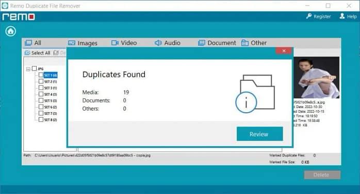Switch to the Video tab

[124, 43]
